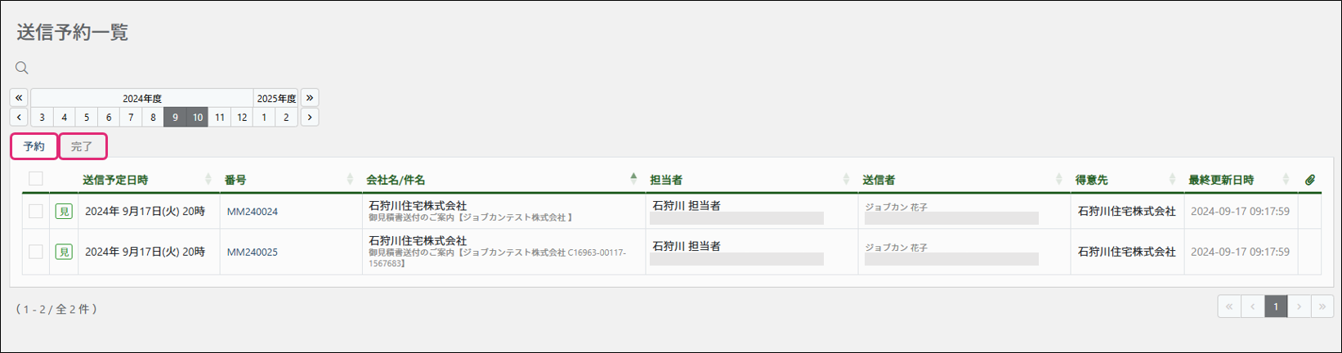
Task: Open the MM240024 number link
Action: (x=253, y=212)
